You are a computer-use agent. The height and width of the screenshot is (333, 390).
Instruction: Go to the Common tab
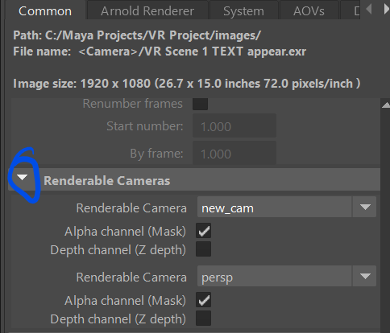[45, 10]
